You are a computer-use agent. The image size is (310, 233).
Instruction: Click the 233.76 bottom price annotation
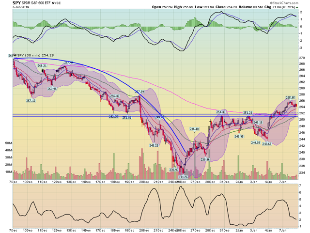click(183, 177)
